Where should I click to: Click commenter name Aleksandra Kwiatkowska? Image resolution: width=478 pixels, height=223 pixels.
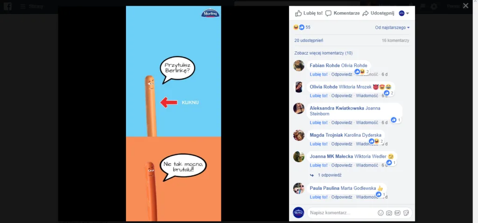point(337,108)
